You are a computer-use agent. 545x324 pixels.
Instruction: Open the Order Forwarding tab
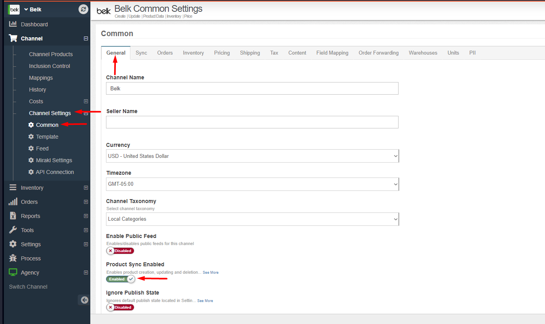pyautogui.click(x=378, y=53)
